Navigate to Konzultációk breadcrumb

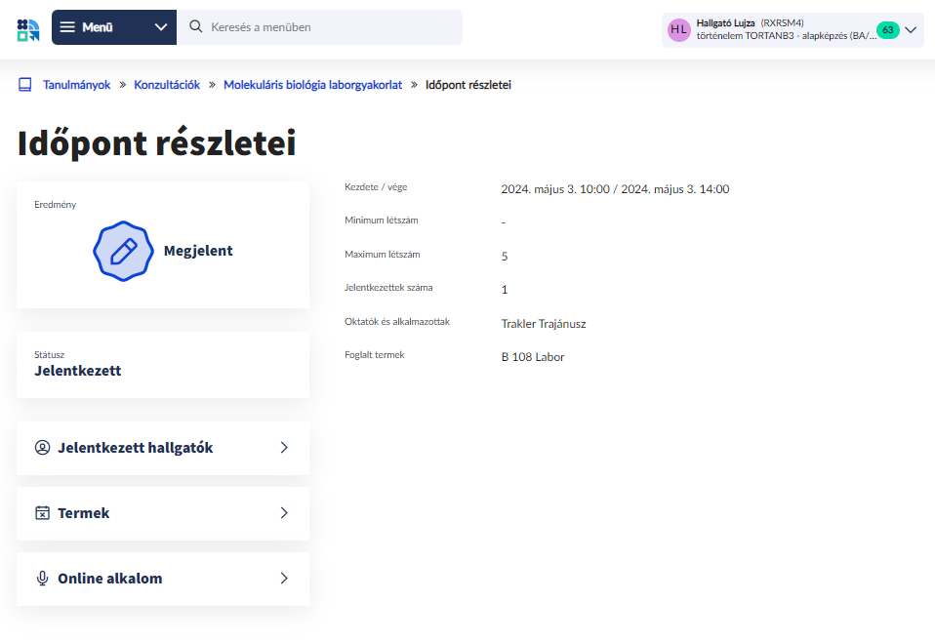point(167,85)
